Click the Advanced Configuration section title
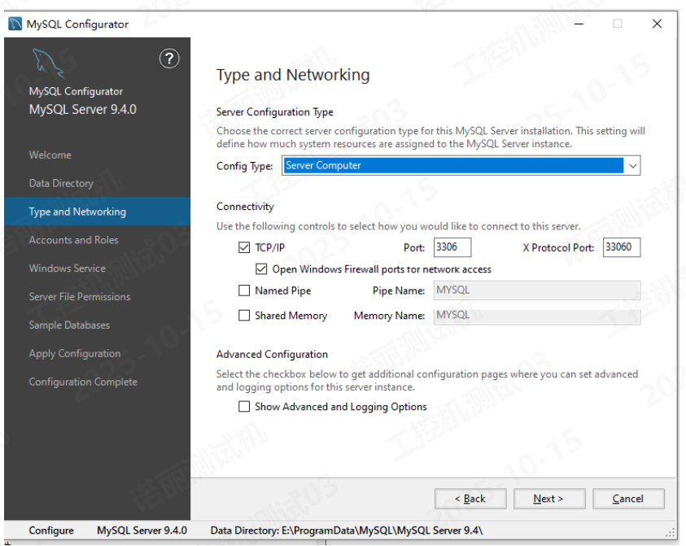 click(272, 355)
